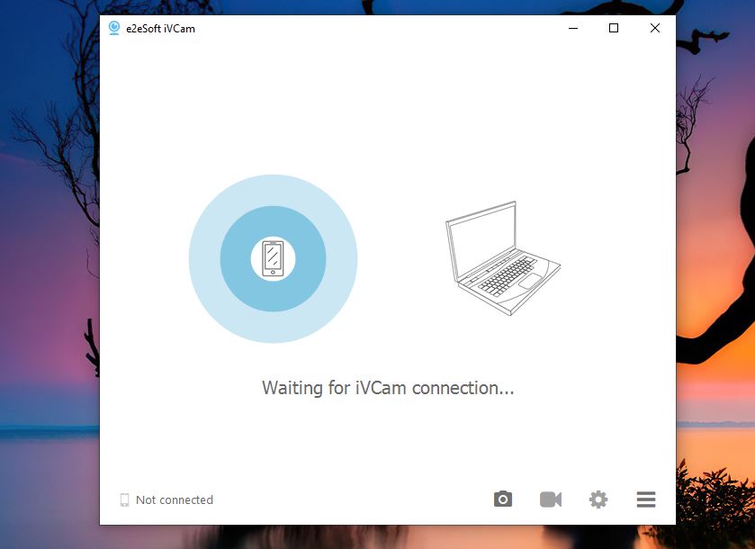Image resolution: width=755 pixels, height=549 pixels.
Task: Click the iVCam webcam logo in title bar
Action: click(114, 29)
